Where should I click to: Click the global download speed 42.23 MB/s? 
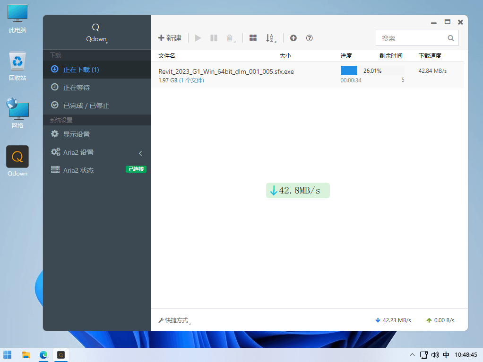coord(393,320)
